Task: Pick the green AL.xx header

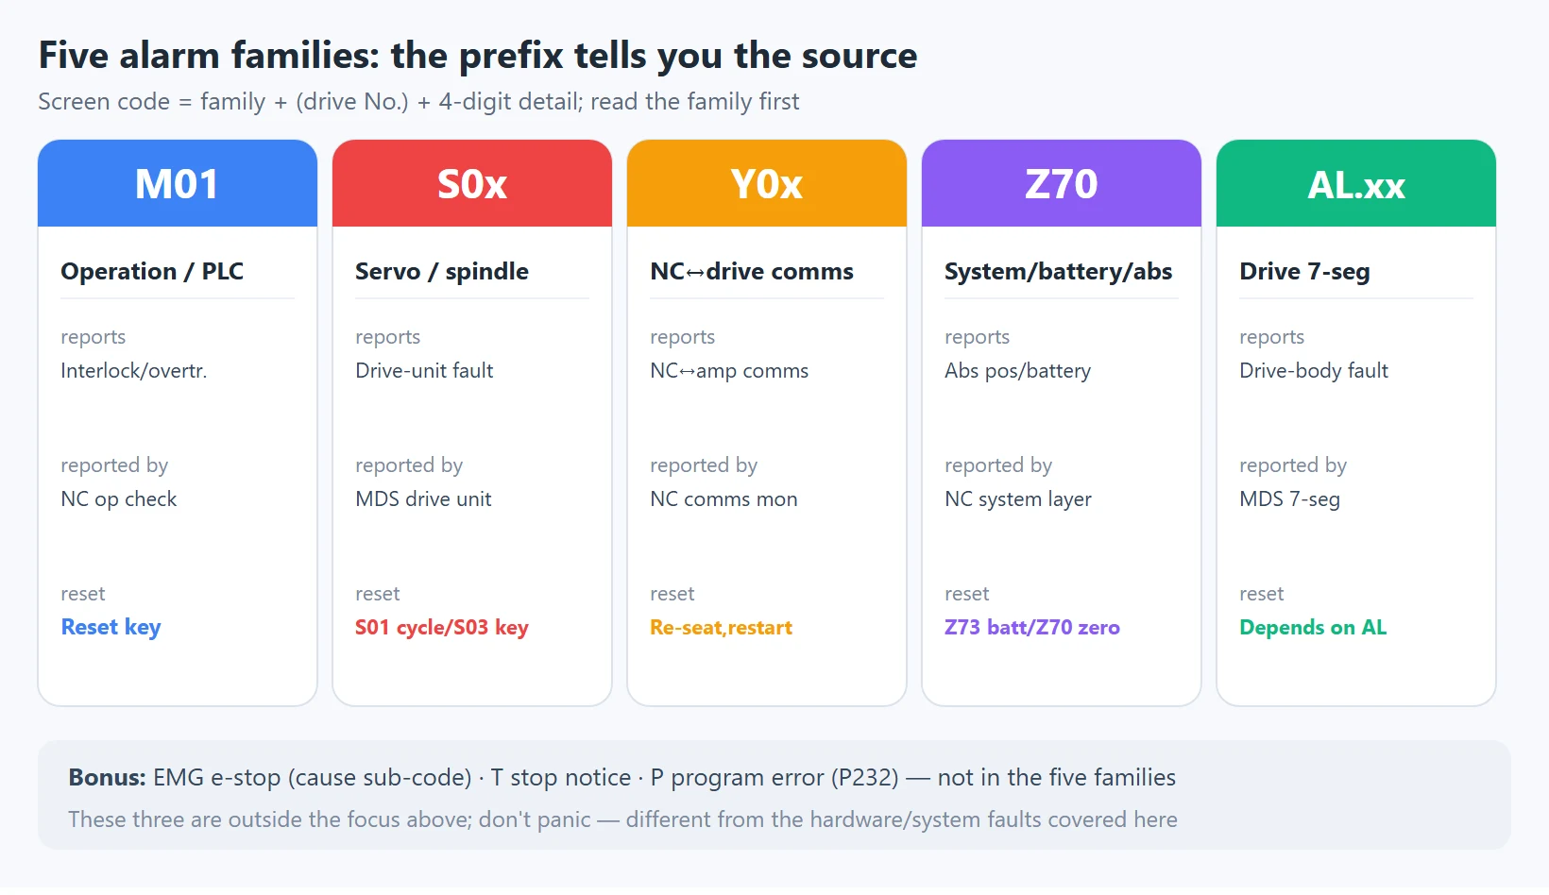Action: pyautogui.click(x=1356, y=183)
